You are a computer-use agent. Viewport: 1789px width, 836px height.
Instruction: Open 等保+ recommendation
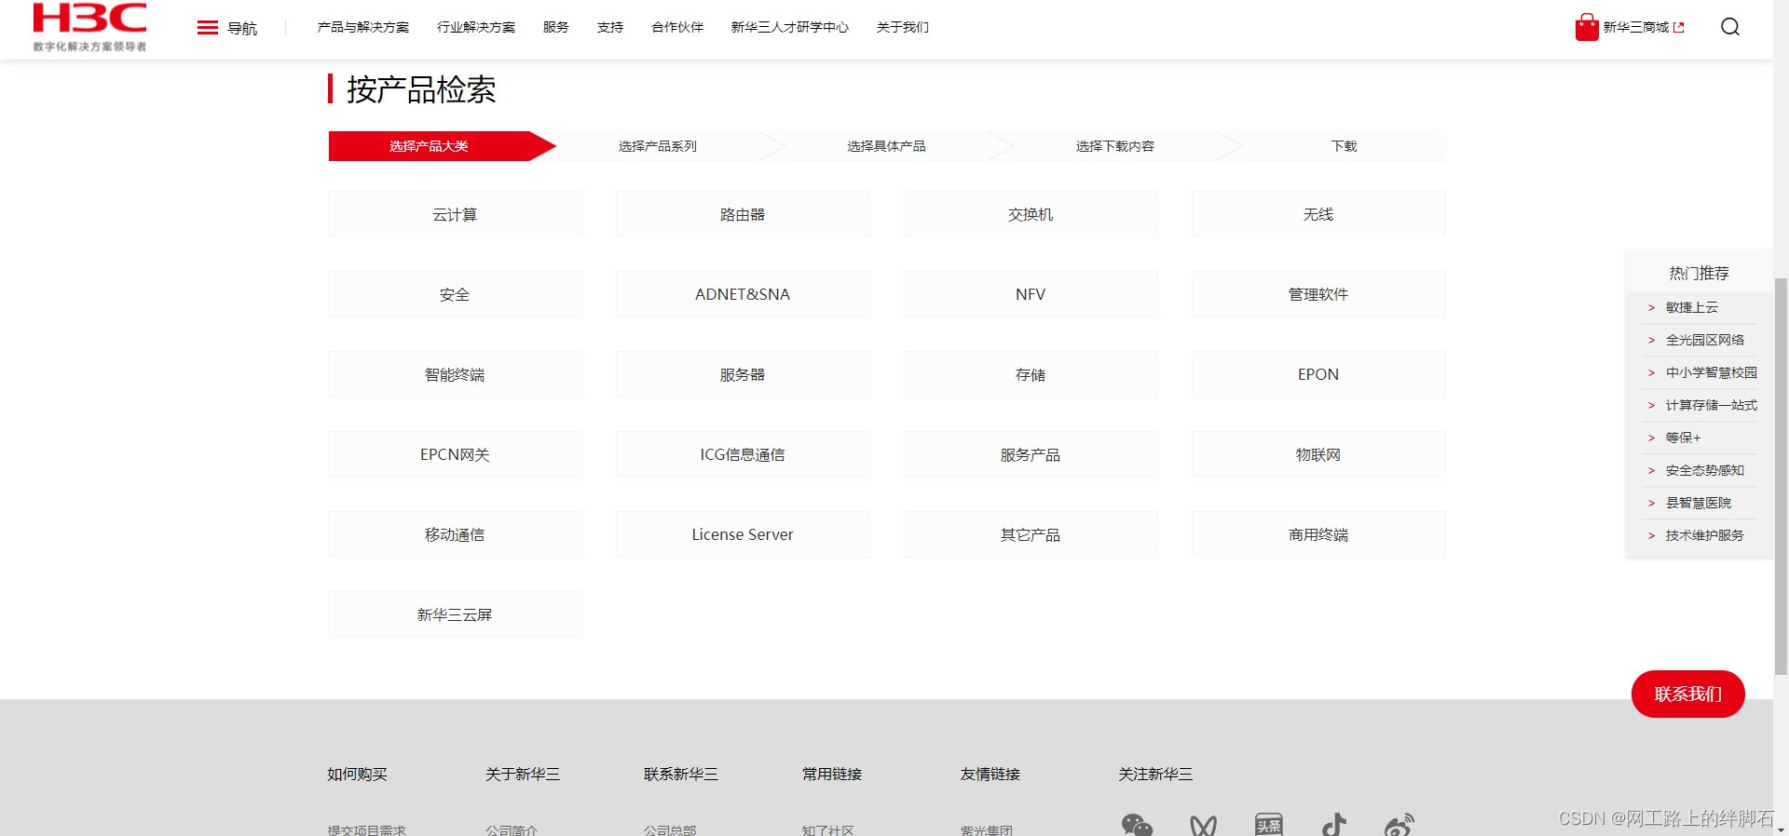point(1683,438)
